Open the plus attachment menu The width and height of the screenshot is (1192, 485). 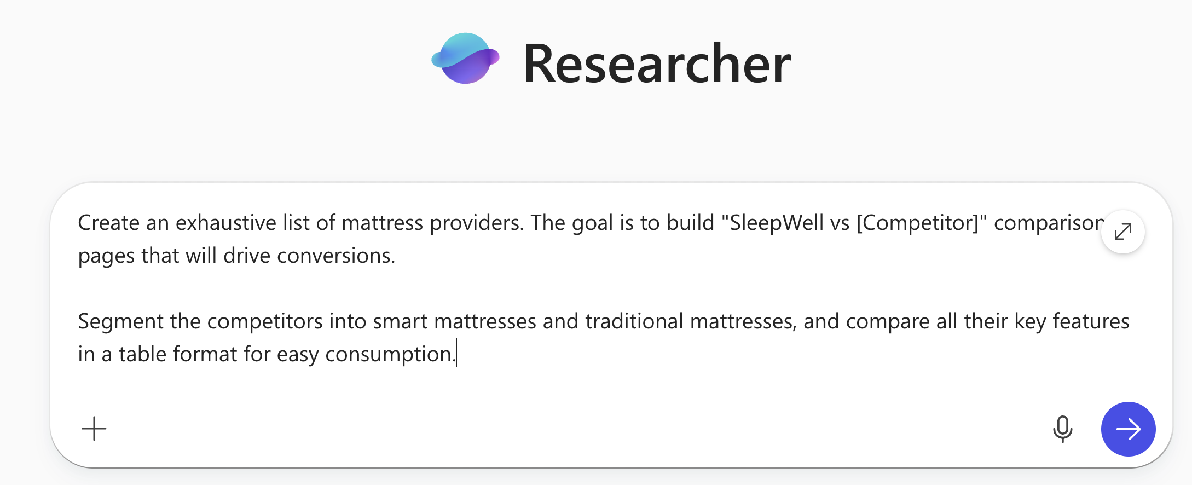pyautogui.click(x=94, y=429)
